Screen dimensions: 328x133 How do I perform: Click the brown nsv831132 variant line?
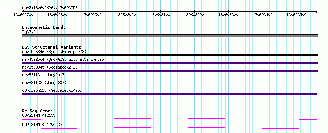pos(170,86)
